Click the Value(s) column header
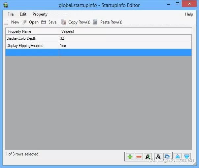 (x=125, y=31)
